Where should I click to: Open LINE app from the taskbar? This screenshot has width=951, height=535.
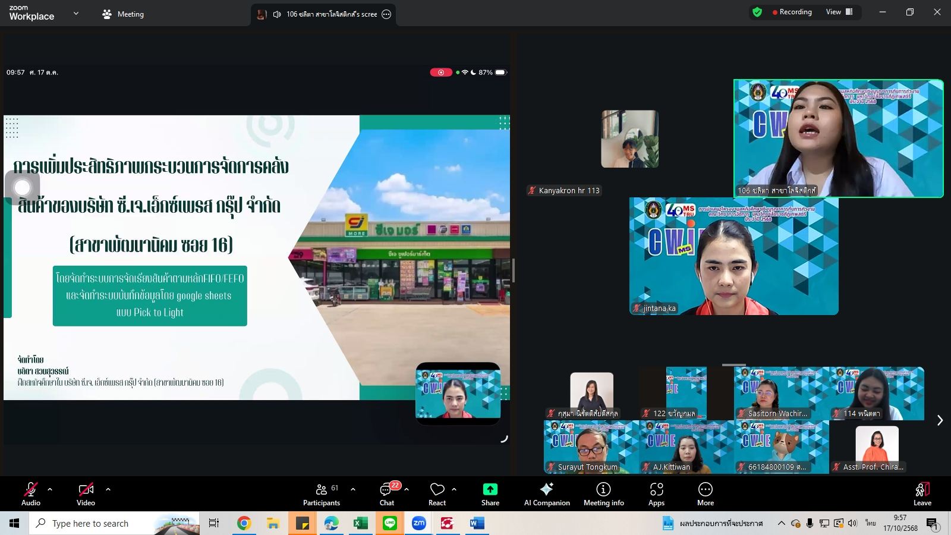pyautogui.click(x=390, y=523)
